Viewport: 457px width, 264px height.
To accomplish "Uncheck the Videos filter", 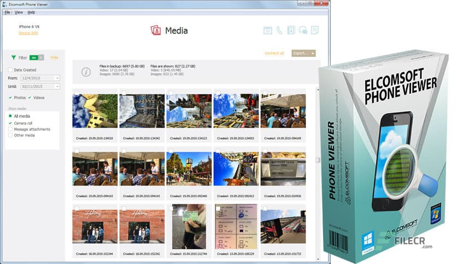I will point(30,98).
